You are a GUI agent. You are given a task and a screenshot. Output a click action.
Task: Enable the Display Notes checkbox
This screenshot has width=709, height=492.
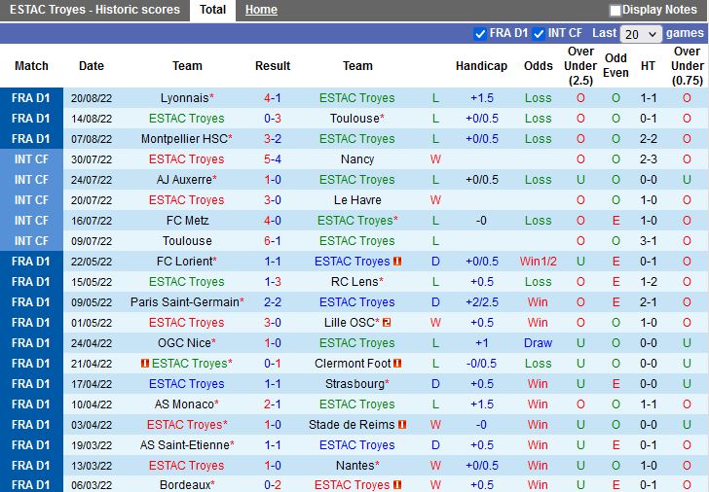[x=616, y=11]
